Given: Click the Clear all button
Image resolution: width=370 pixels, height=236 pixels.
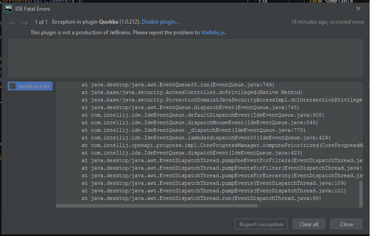Looking at the screenshot, I should (308, 224).
